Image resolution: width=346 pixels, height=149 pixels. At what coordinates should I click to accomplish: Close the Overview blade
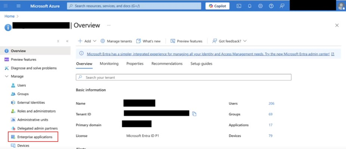pyautogui.click(x=336, y=25)
